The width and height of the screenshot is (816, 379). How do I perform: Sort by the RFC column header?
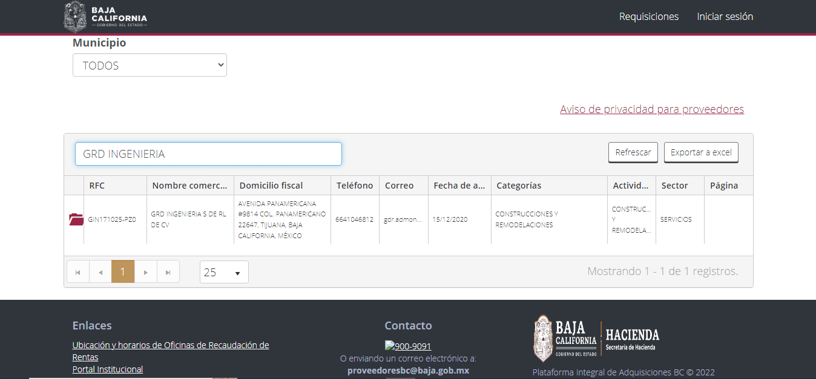click(x=115, y=186)
